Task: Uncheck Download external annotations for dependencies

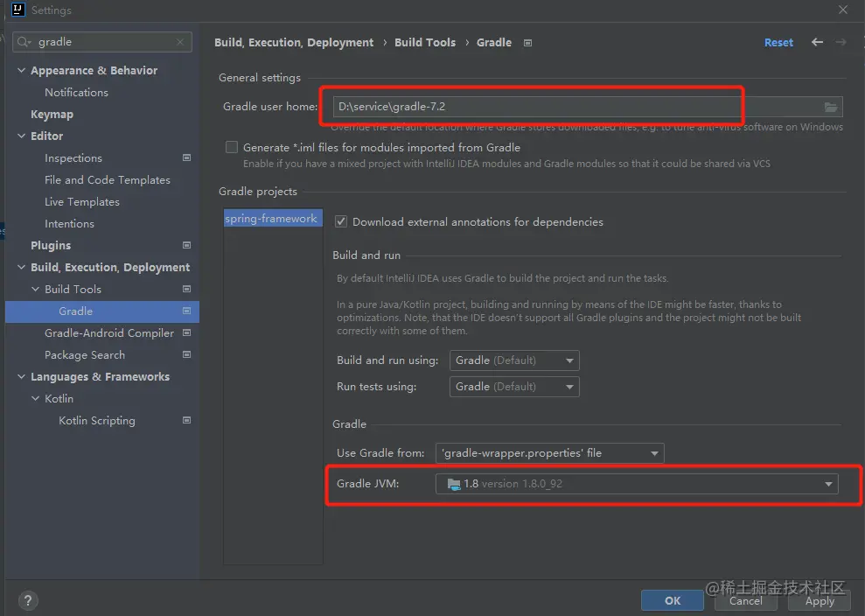Action: [x=341, y=221]
